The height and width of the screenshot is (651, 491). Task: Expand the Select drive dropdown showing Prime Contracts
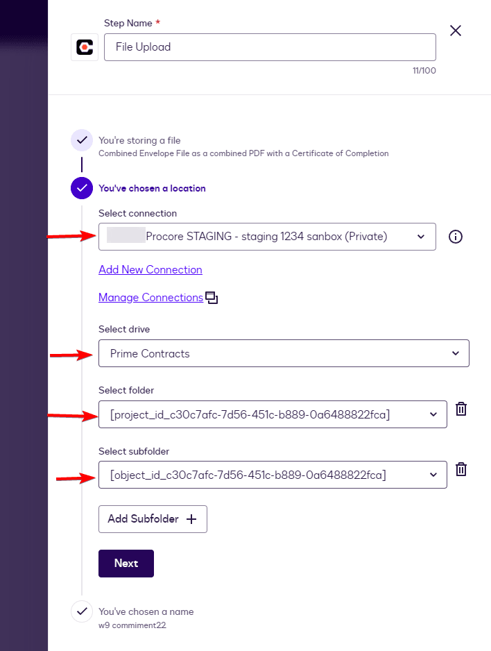(x=284, y=353)
